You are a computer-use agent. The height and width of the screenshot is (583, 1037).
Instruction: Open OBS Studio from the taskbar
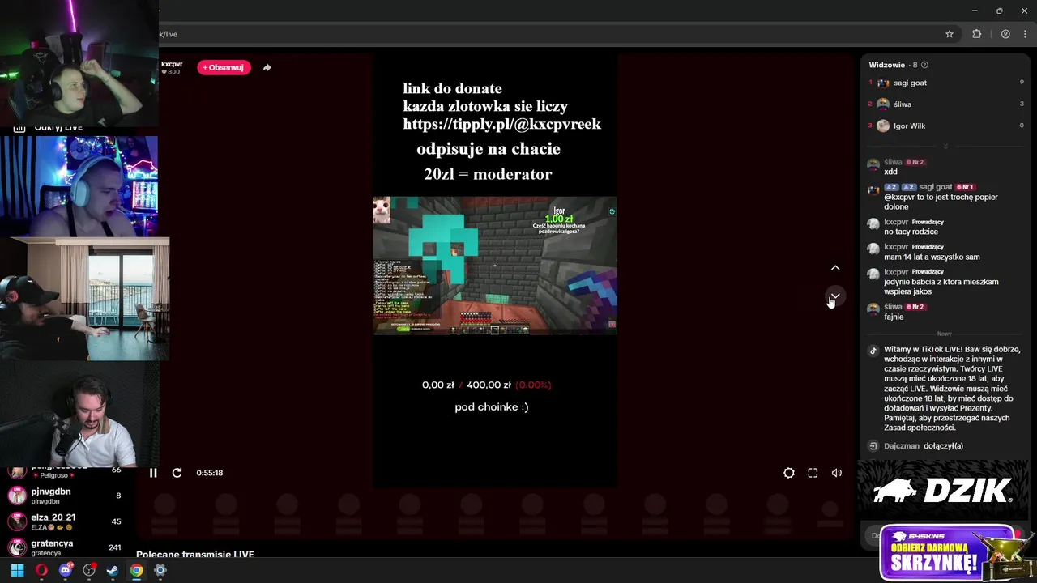click(x=89, y=570)
